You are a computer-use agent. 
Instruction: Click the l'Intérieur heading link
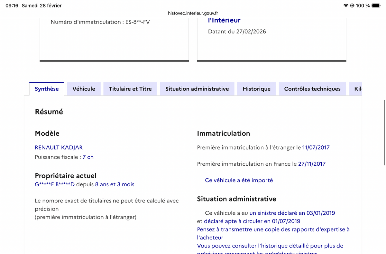224,20
